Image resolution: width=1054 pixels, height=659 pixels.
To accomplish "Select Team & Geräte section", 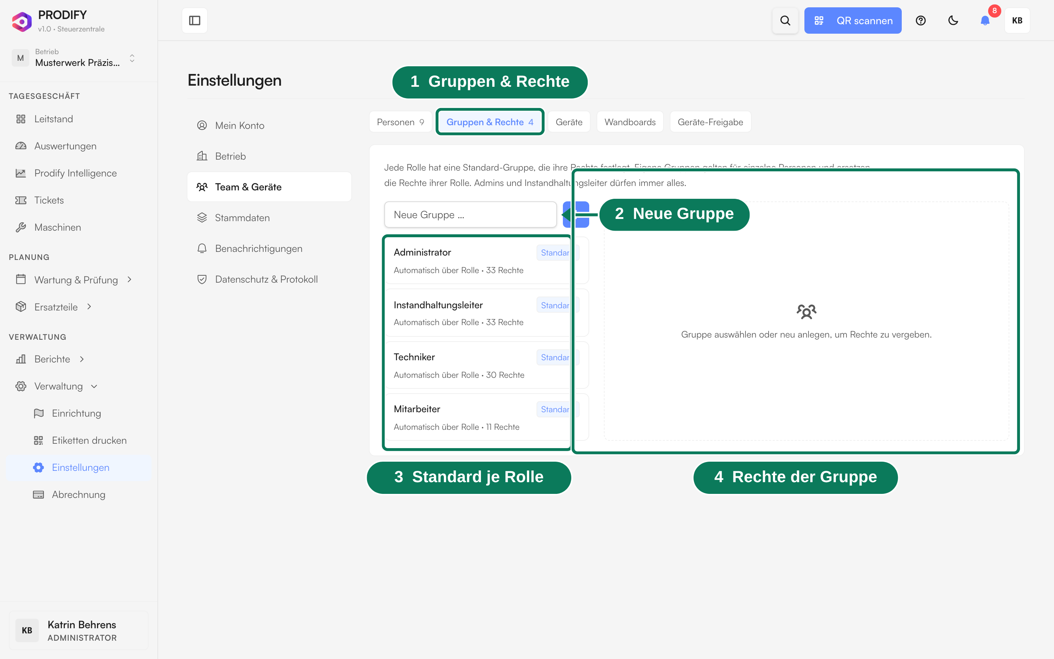I will point(269,187).
